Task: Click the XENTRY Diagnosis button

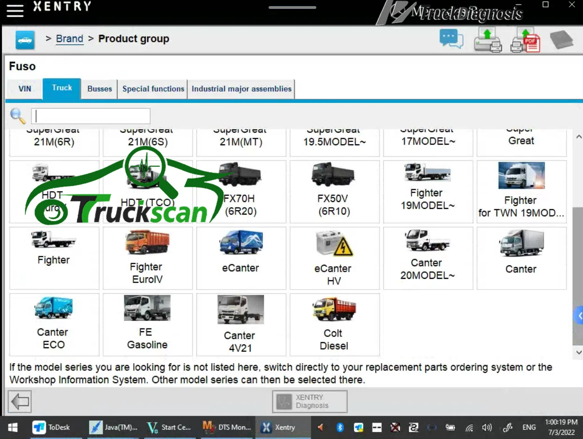Action: click(x=310, y=402)
